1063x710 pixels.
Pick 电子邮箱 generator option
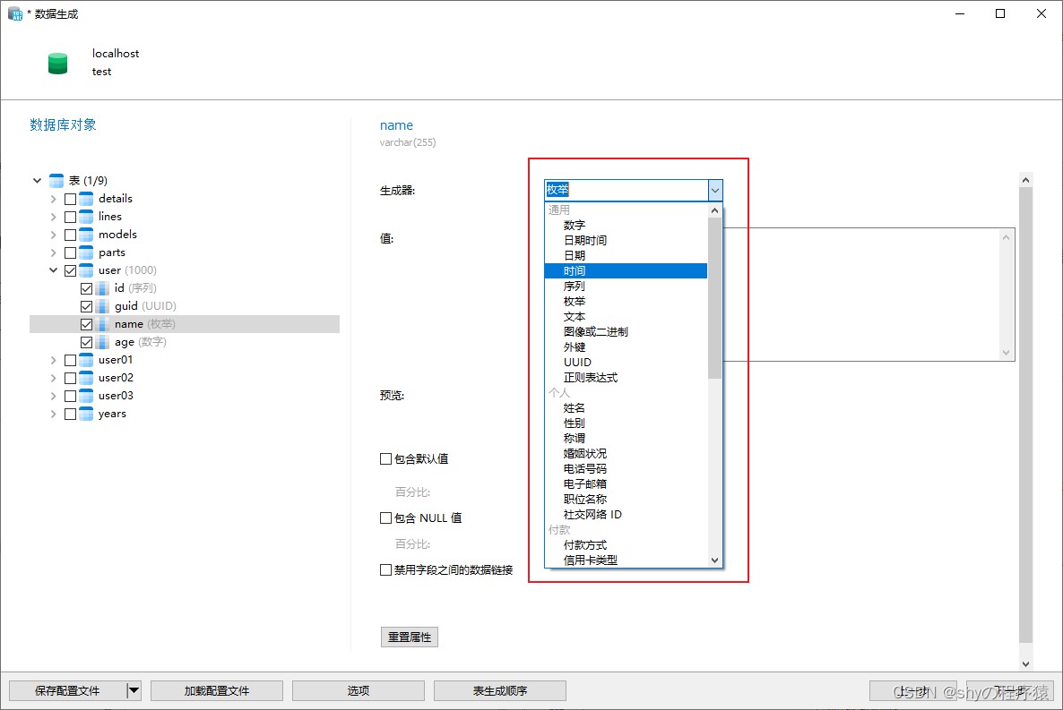(626, 483)
